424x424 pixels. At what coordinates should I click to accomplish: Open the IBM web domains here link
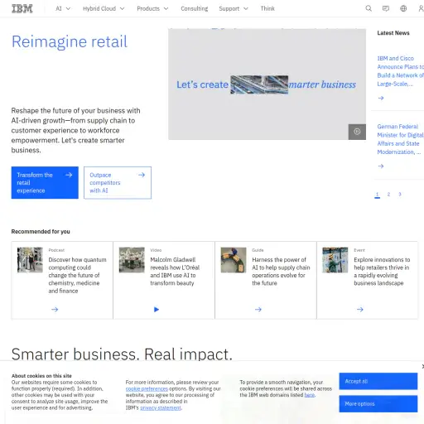pos(310,395)
